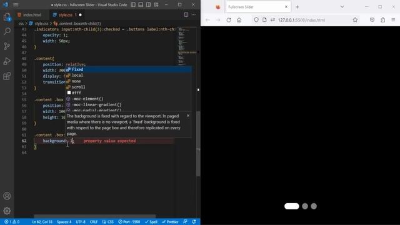Screen dimensions: 400x225
Task: Change language mode via CSS status item
Action: (108, 222)
